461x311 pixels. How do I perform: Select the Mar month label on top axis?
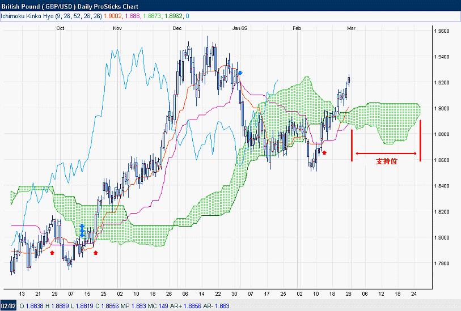click(351, 28)
